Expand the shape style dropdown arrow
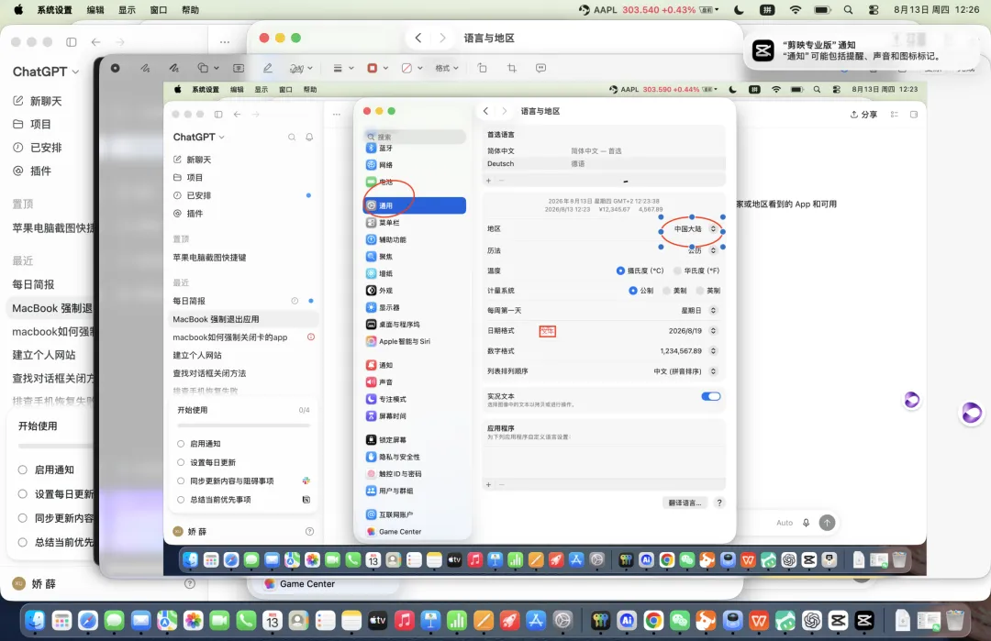 [x=351, y=68]
